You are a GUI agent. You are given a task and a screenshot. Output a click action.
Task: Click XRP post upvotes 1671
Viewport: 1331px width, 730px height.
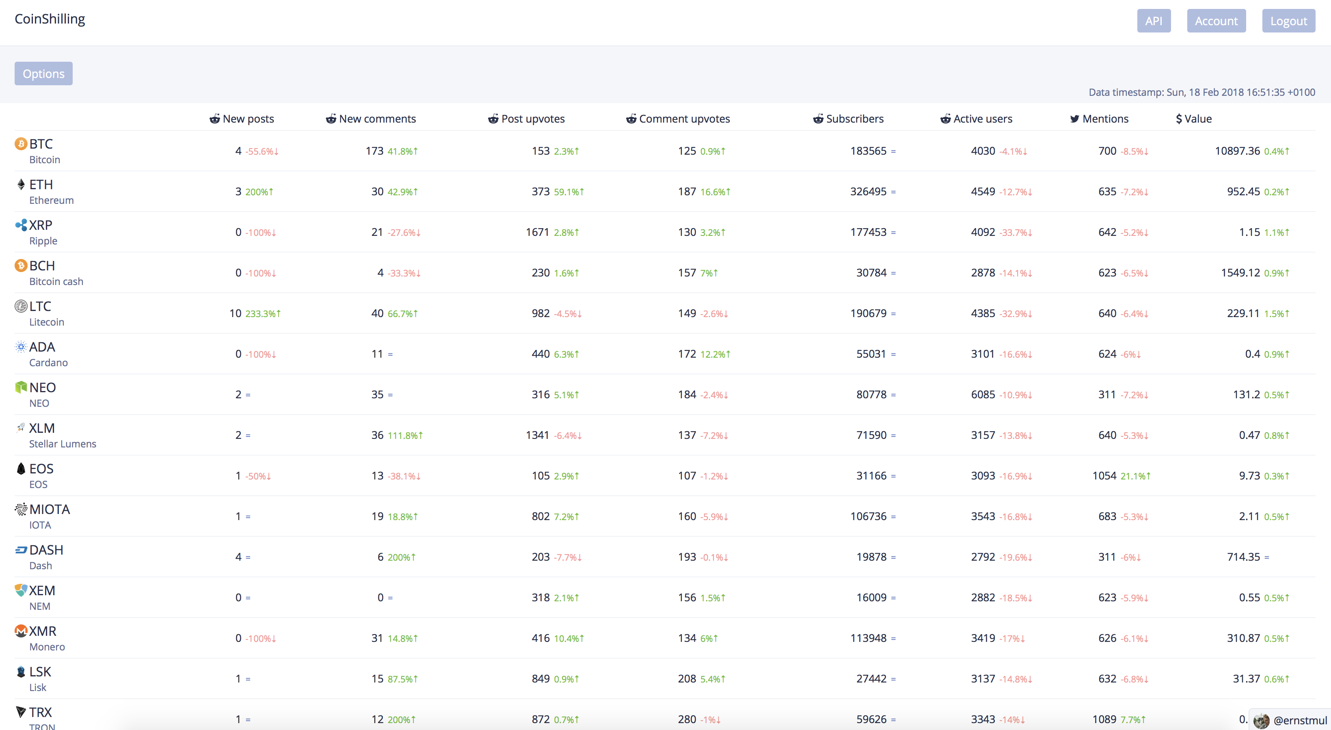pos(537,233)
